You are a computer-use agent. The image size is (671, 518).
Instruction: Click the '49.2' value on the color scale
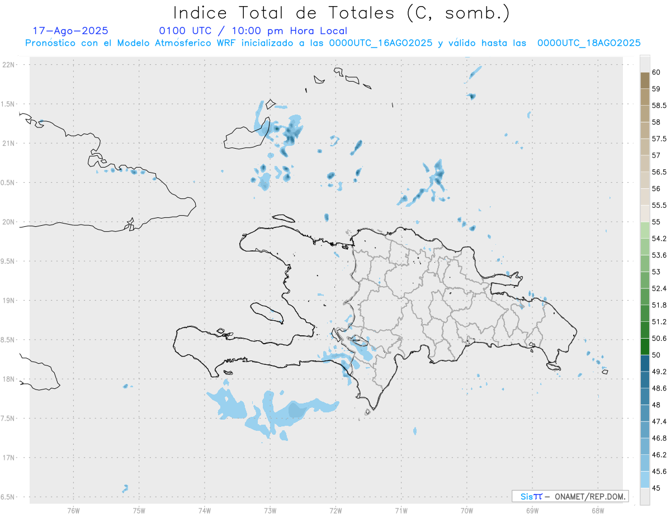click(659, 372)
